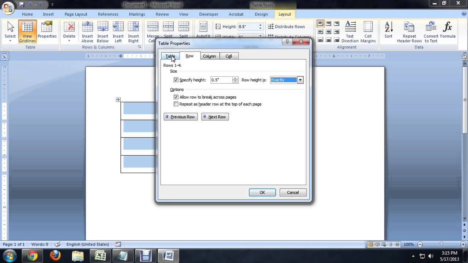Open Table Properties dialog help
This screenshot has width=468, height=263.
tap(287, 42)
